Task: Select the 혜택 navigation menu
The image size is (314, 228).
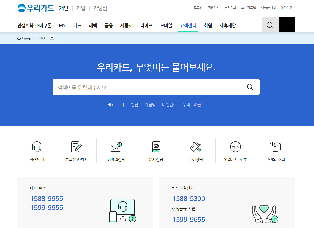Action: pyautogui.click(x=93, y=25)
